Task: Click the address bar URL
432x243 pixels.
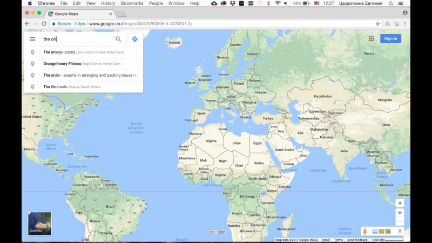Action: coord(133,24)
